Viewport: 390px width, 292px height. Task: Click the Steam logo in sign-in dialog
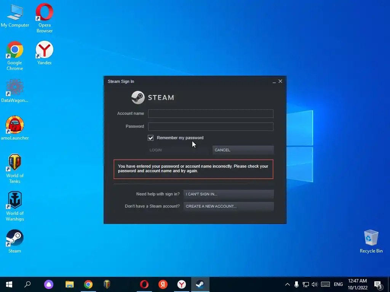tap(153, 97)
